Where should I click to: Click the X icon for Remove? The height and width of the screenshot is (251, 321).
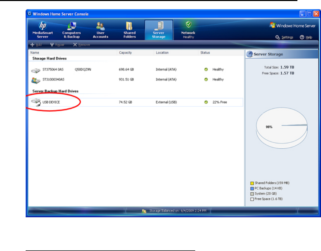[75, 45]
